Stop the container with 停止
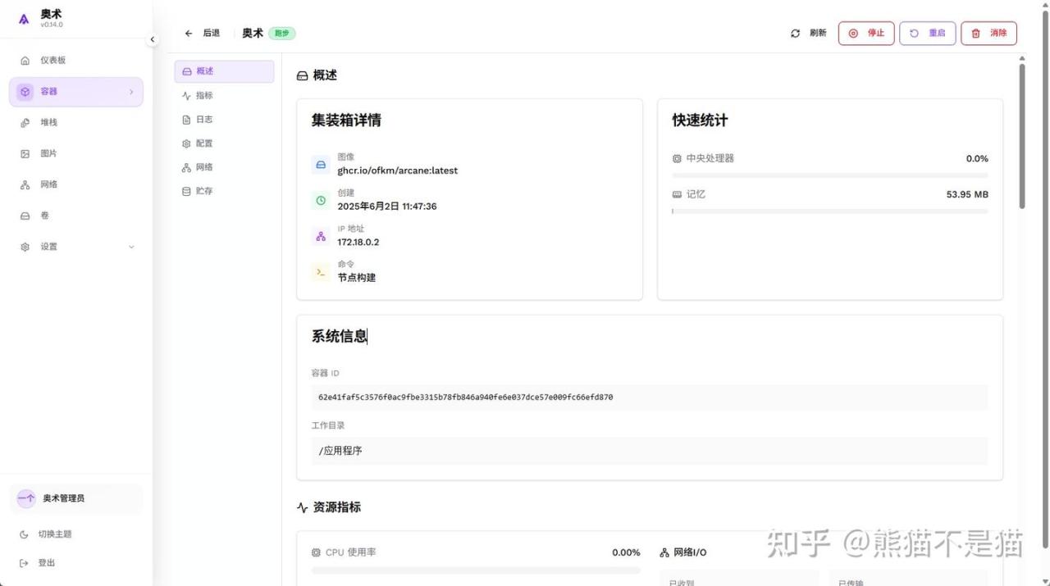This screenshot has height=586, width=1050. click(866, 34)
